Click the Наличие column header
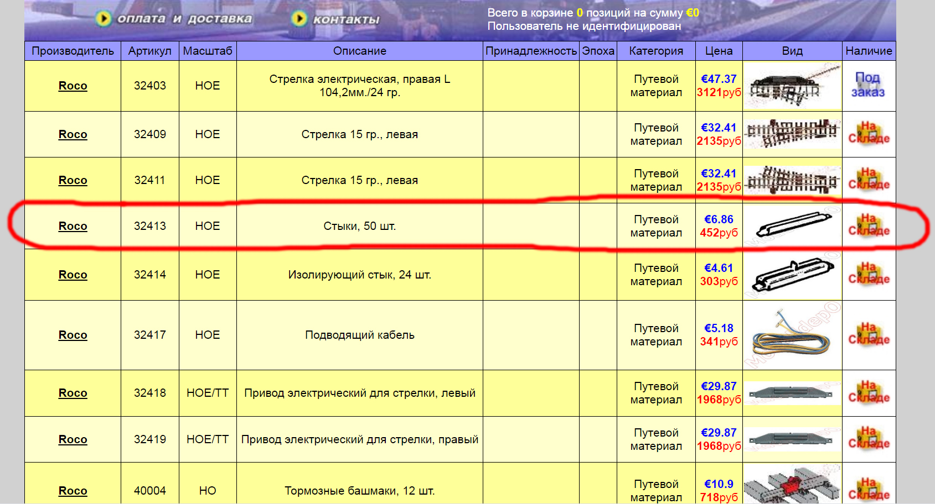The width and height of the screenshot is (935, 504). click(x=869, y=51)
